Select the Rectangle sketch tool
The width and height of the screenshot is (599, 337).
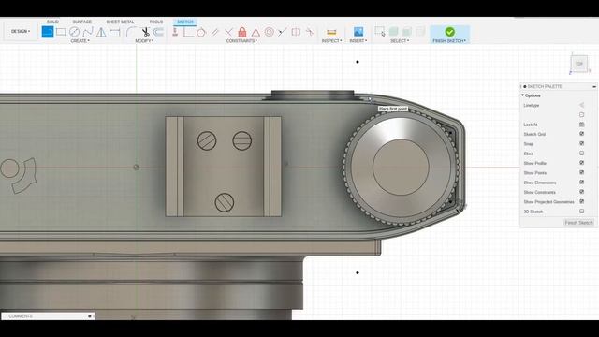(x=61, y=32)
